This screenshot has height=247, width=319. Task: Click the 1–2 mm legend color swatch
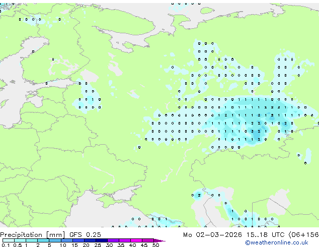[32, 240]
